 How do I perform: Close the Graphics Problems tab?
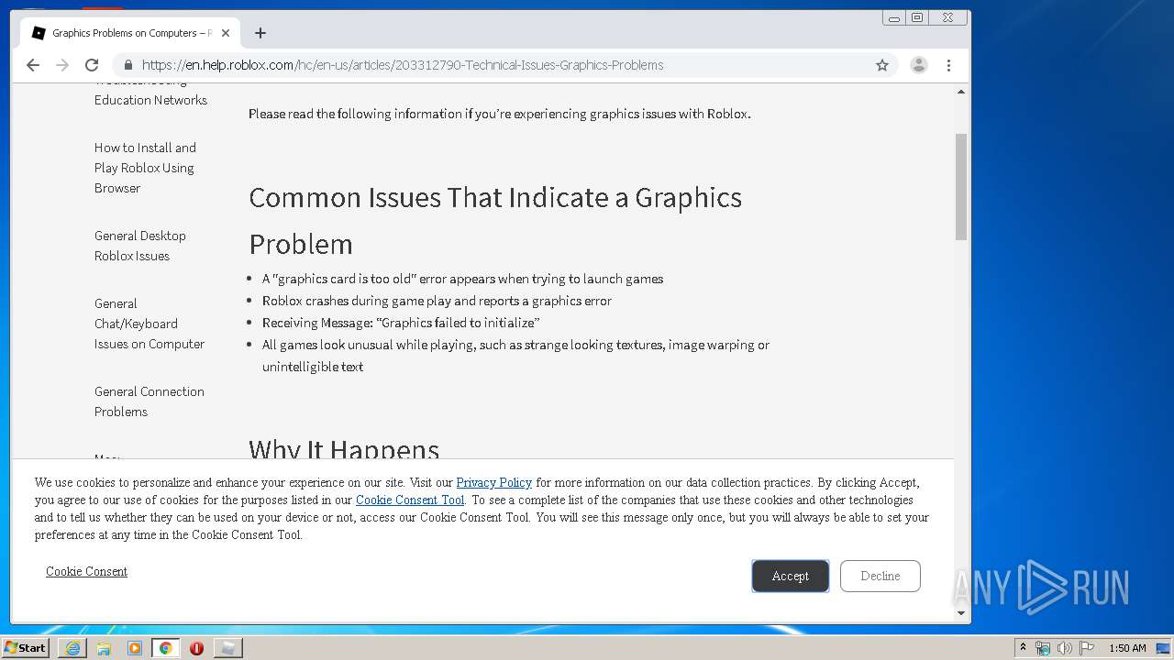pyautogui.click(x=226, y=33)
